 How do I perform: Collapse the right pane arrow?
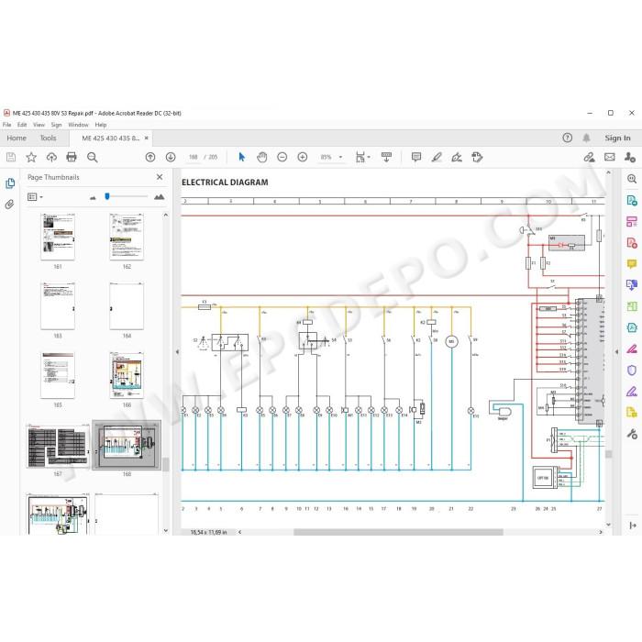click(617, 351)
